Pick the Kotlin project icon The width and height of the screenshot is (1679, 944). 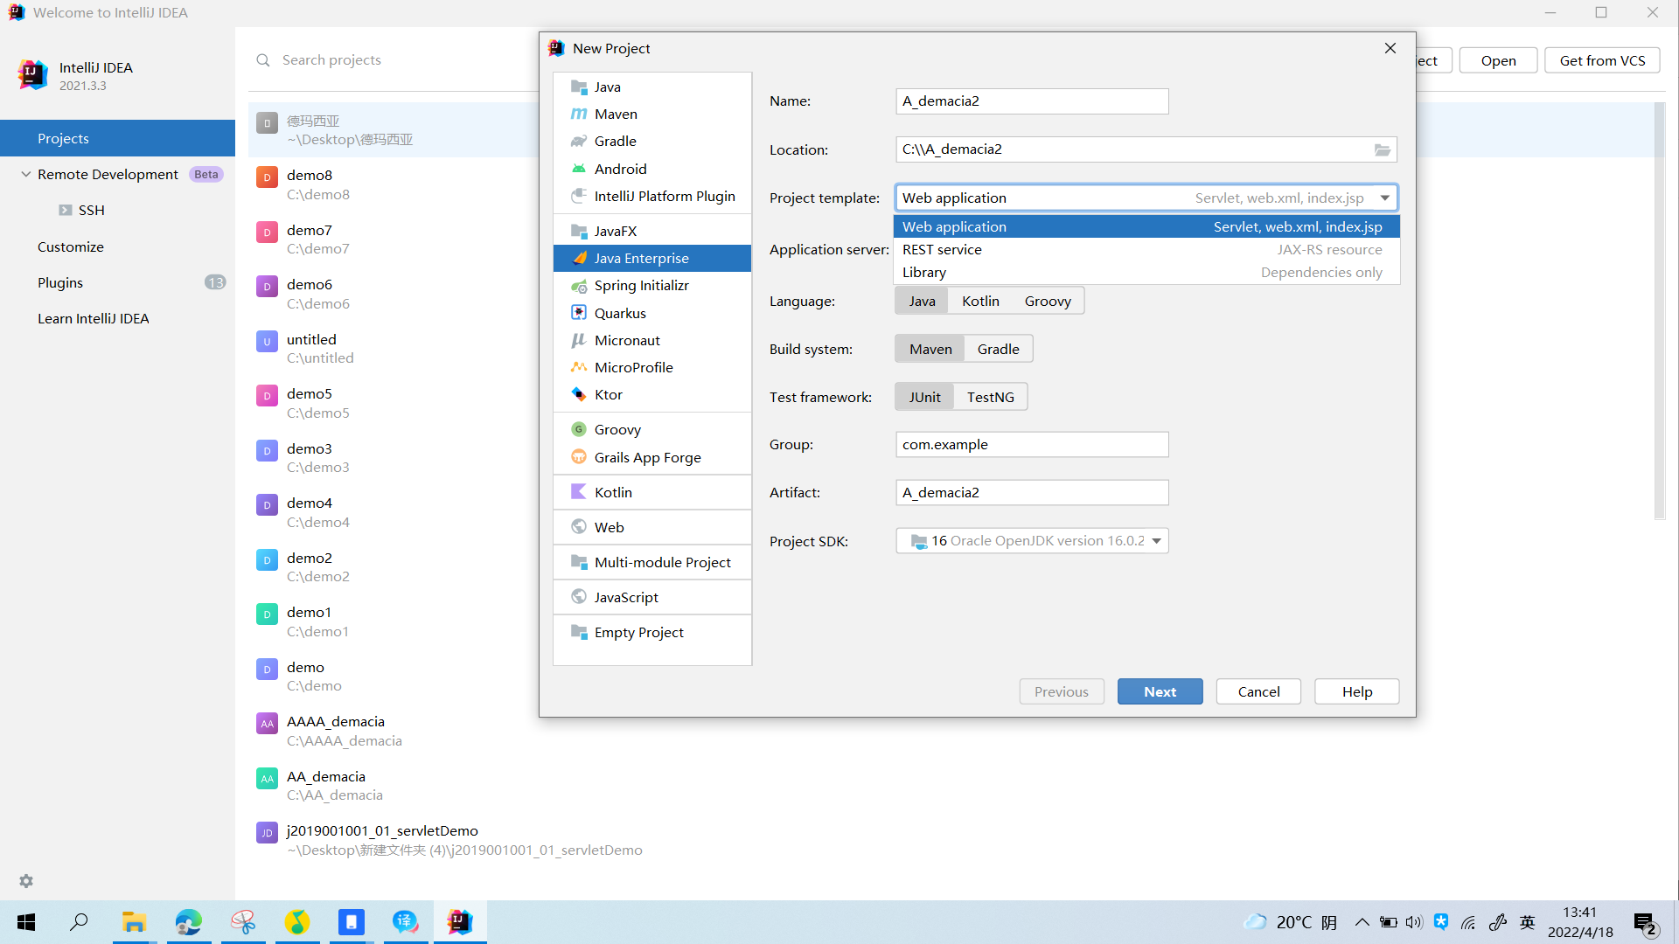click(x=578, y=492)
